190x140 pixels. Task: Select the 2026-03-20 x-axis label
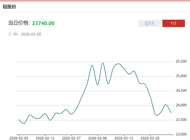pyautogui.click(x=150, y=138)
